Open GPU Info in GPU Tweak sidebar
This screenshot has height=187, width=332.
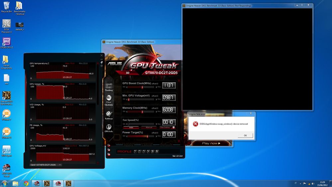(x=109, y=128)
